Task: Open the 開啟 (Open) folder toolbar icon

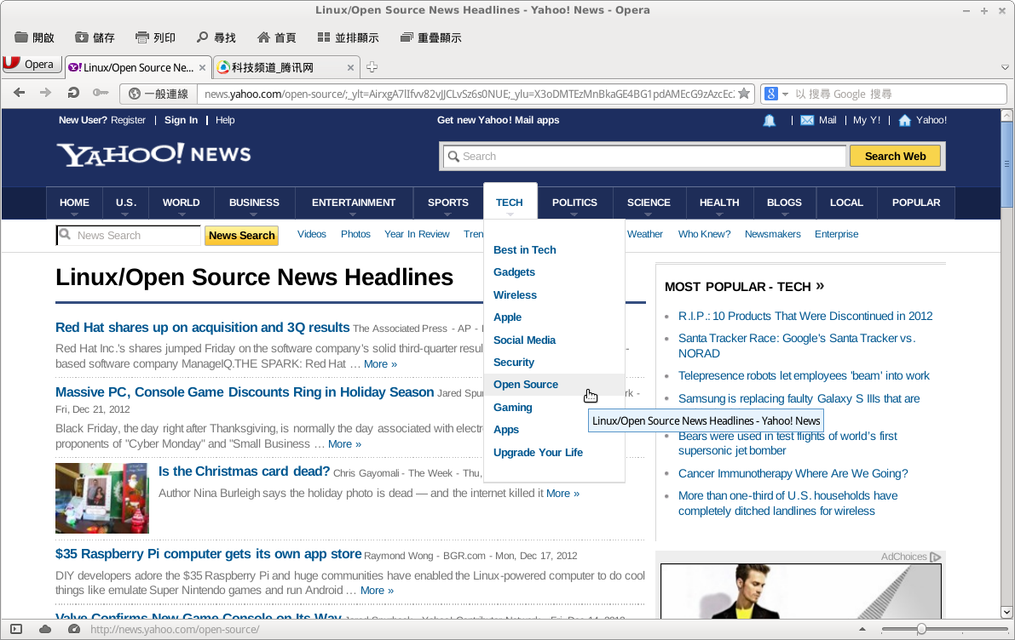Action: [x=21, y=37]
